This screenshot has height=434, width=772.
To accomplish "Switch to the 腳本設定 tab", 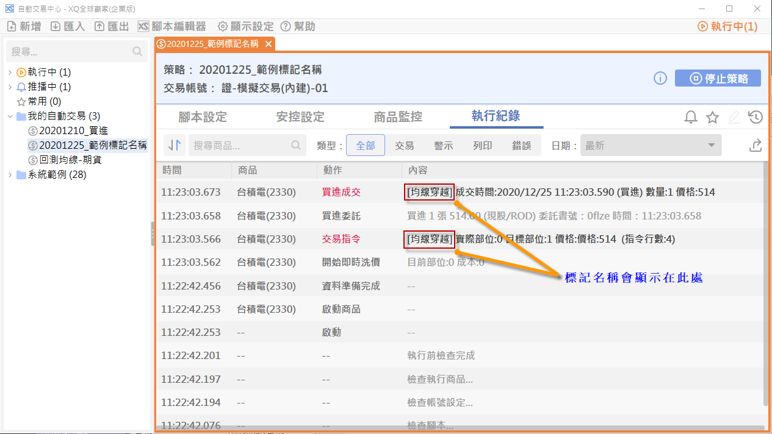I will tap(203, 116).
